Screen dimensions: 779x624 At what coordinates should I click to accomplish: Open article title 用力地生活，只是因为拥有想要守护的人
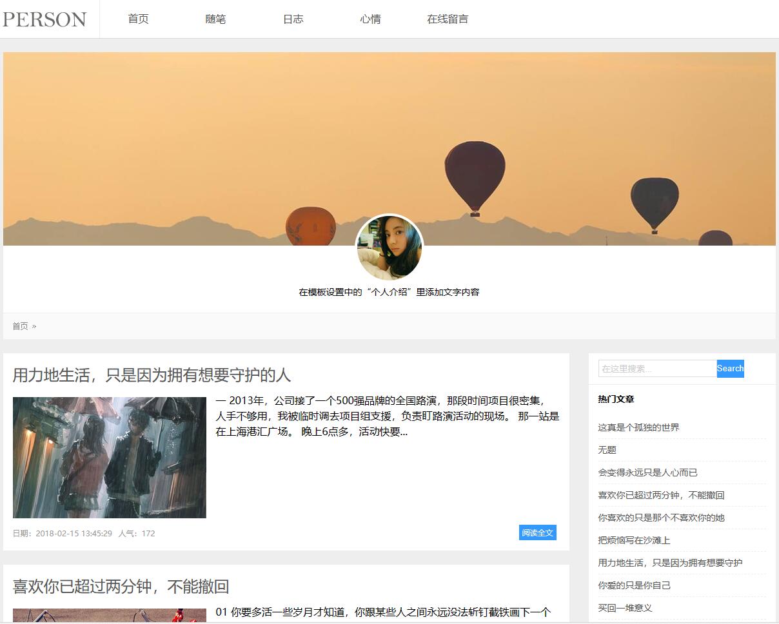(152, 375)
